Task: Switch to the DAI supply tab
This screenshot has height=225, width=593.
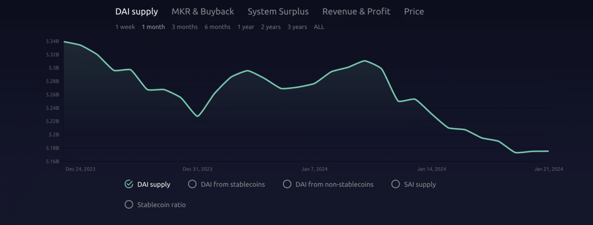Action: pos(136,12)
